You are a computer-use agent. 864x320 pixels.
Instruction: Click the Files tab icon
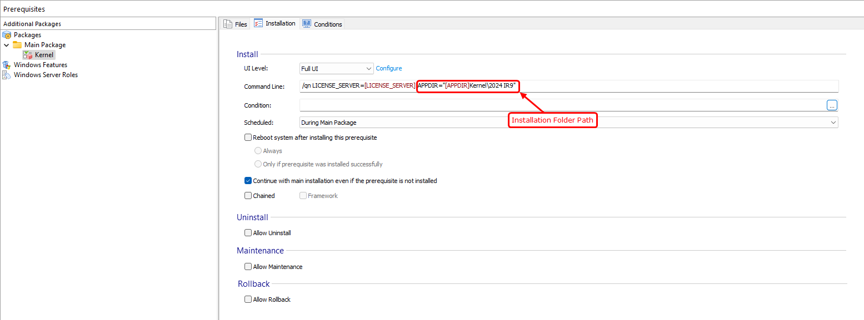[228, 24]
